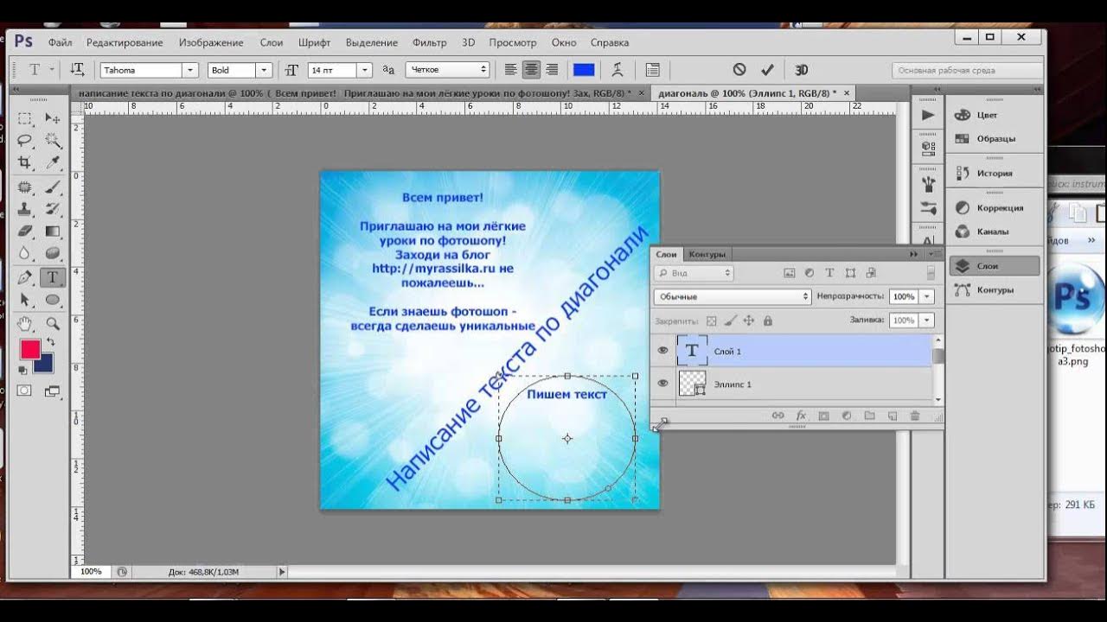Open the Основная рабочая среда workspace dropdown
This screenshot has height=622, width=1107.
coord(967,71)
